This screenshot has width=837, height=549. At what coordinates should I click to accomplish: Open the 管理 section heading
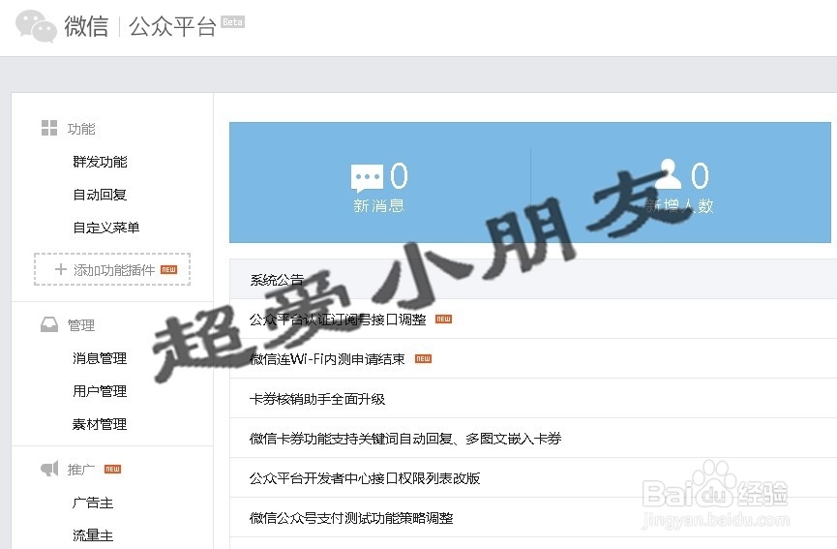point(81,325)
